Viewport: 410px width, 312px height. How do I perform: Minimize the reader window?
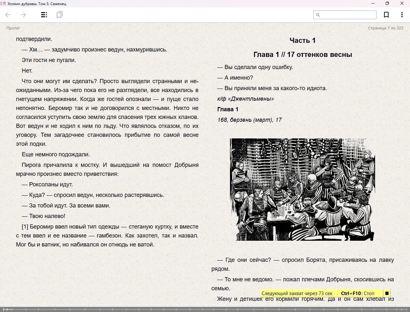click(x=373, y=4)
